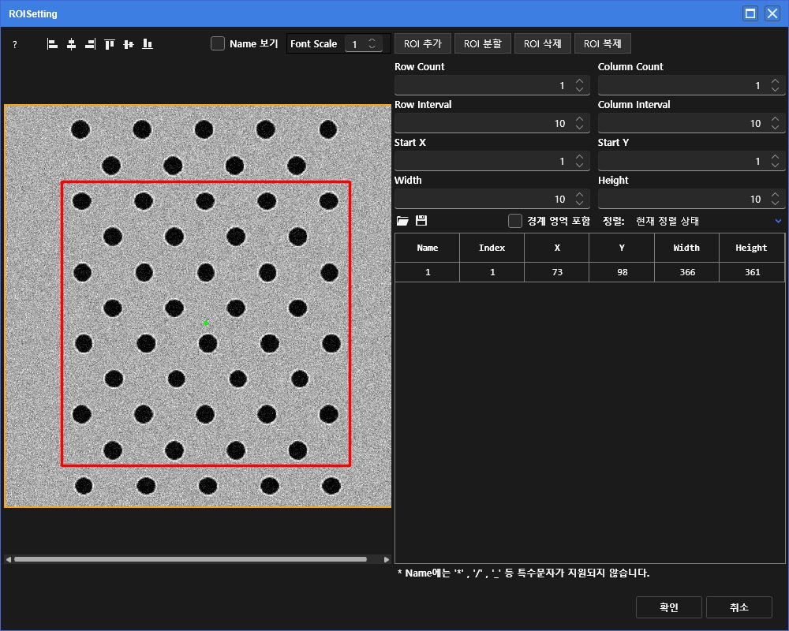Save ROI list with floppy disk icon
This screenshot has width=789, height=631.
[421, 221]
